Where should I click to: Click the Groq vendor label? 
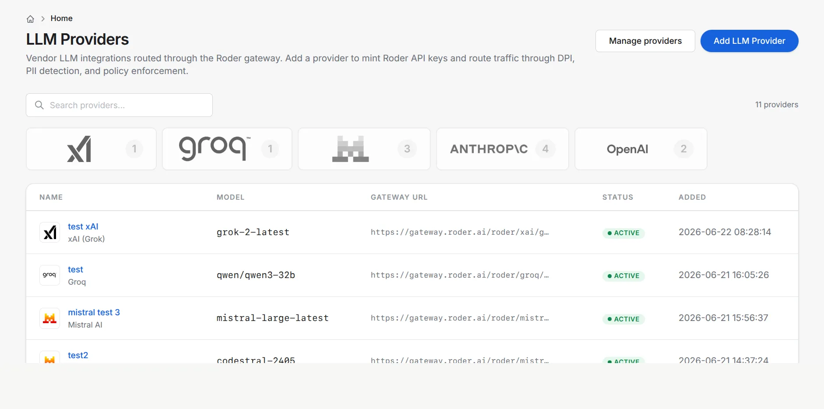[x=77, y=282]
